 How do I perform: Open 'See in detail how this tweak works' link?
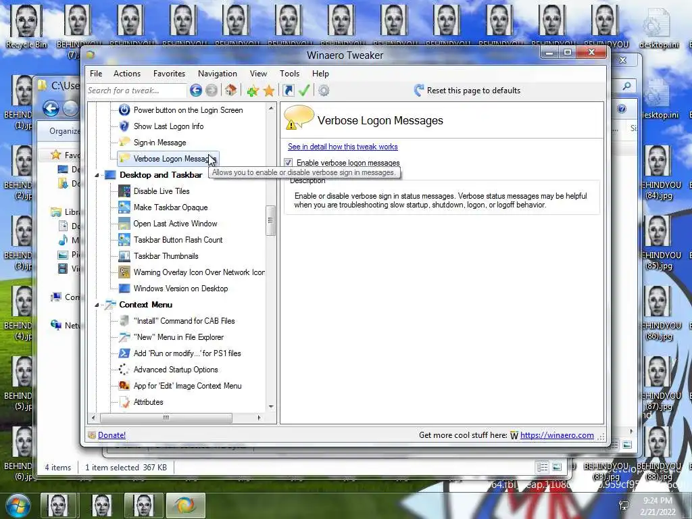tap(343, 147)
